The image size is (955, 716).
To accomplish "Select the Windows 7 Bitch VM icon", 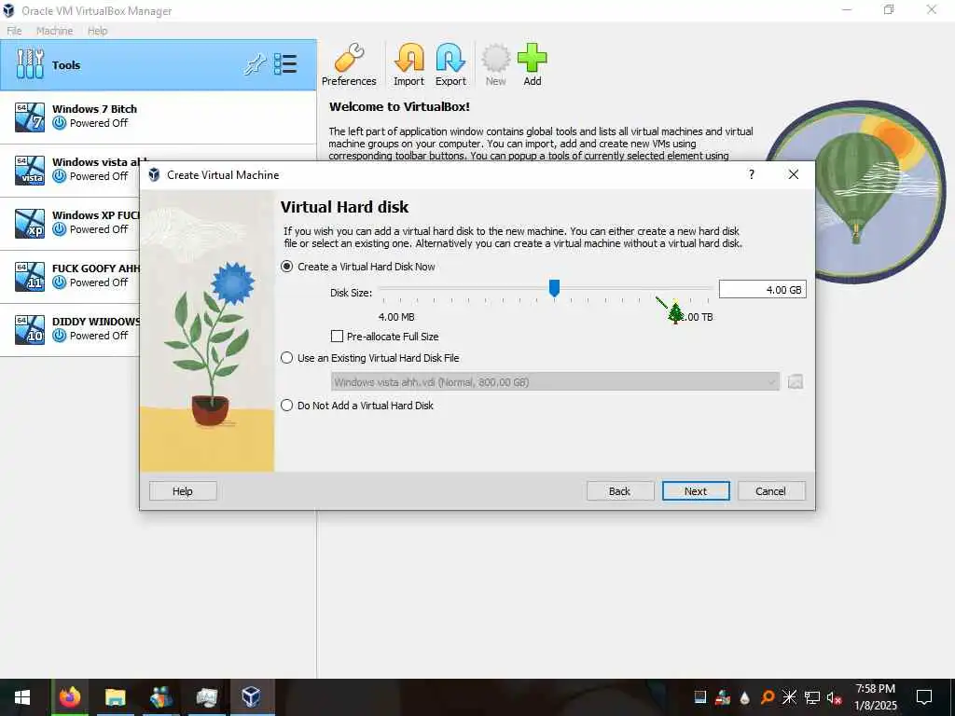I will [x=30, y=117].
